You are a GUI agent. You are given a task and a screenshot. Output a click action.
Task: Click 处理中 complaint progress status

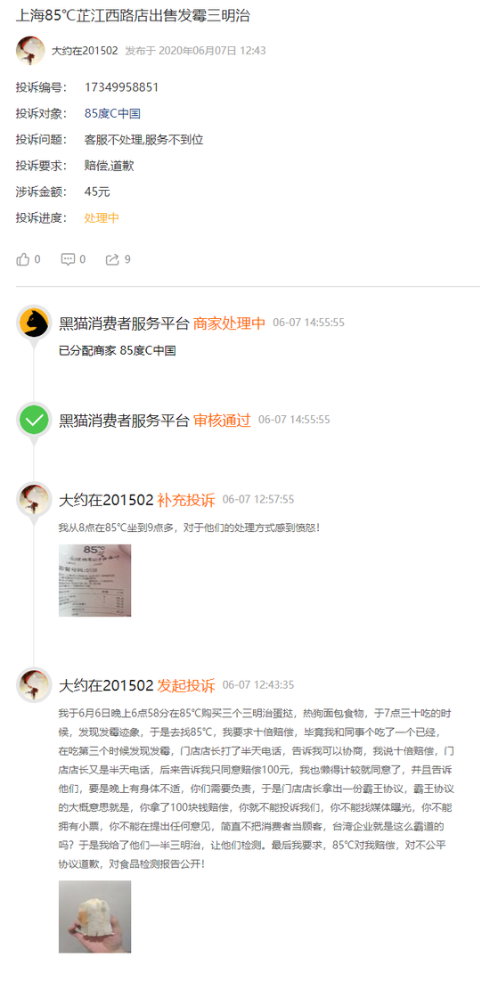tap(102, 217)
